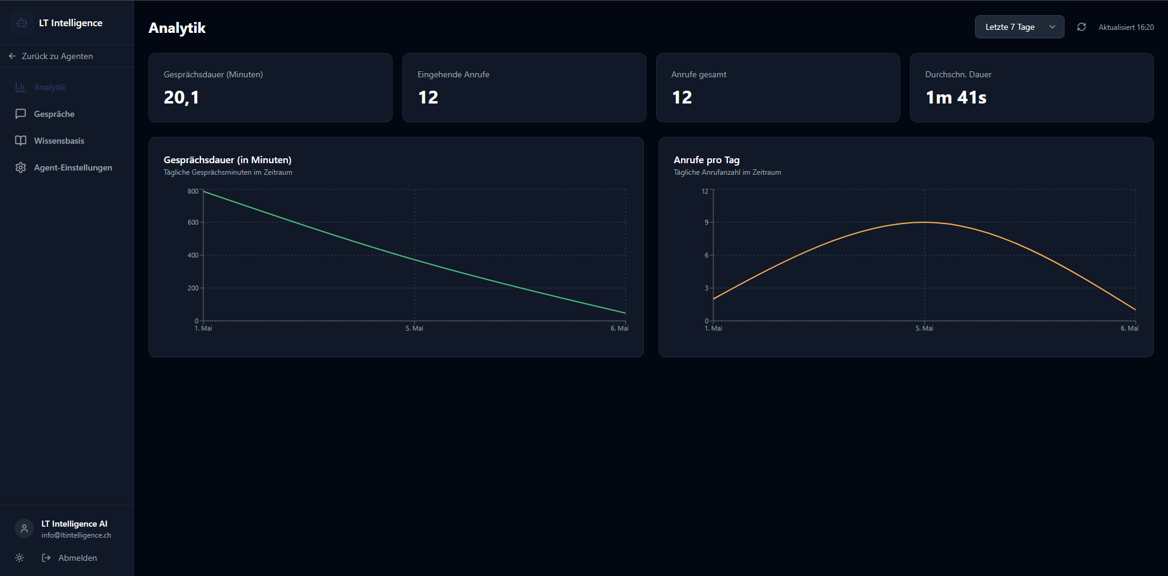Click the LT Intelligence AI account name
The image size is (1168, 576).
[74, 524]
